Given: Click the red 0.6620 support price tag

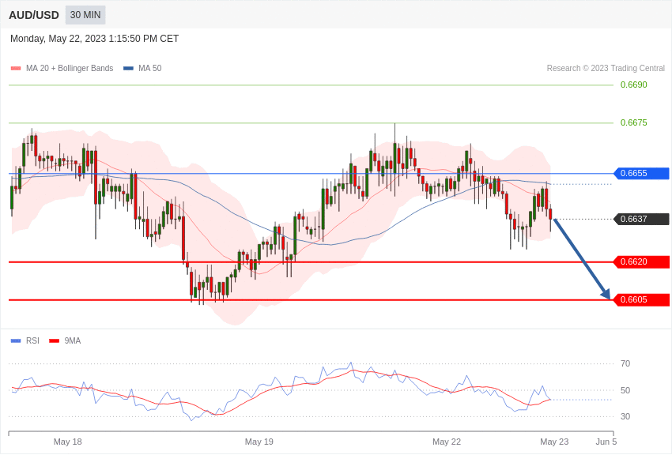Looking at the screenshot, I should pos(641,262).
